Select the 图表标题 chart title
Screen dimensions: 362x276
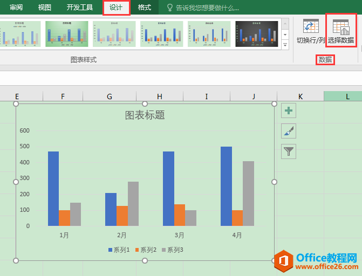145,115
